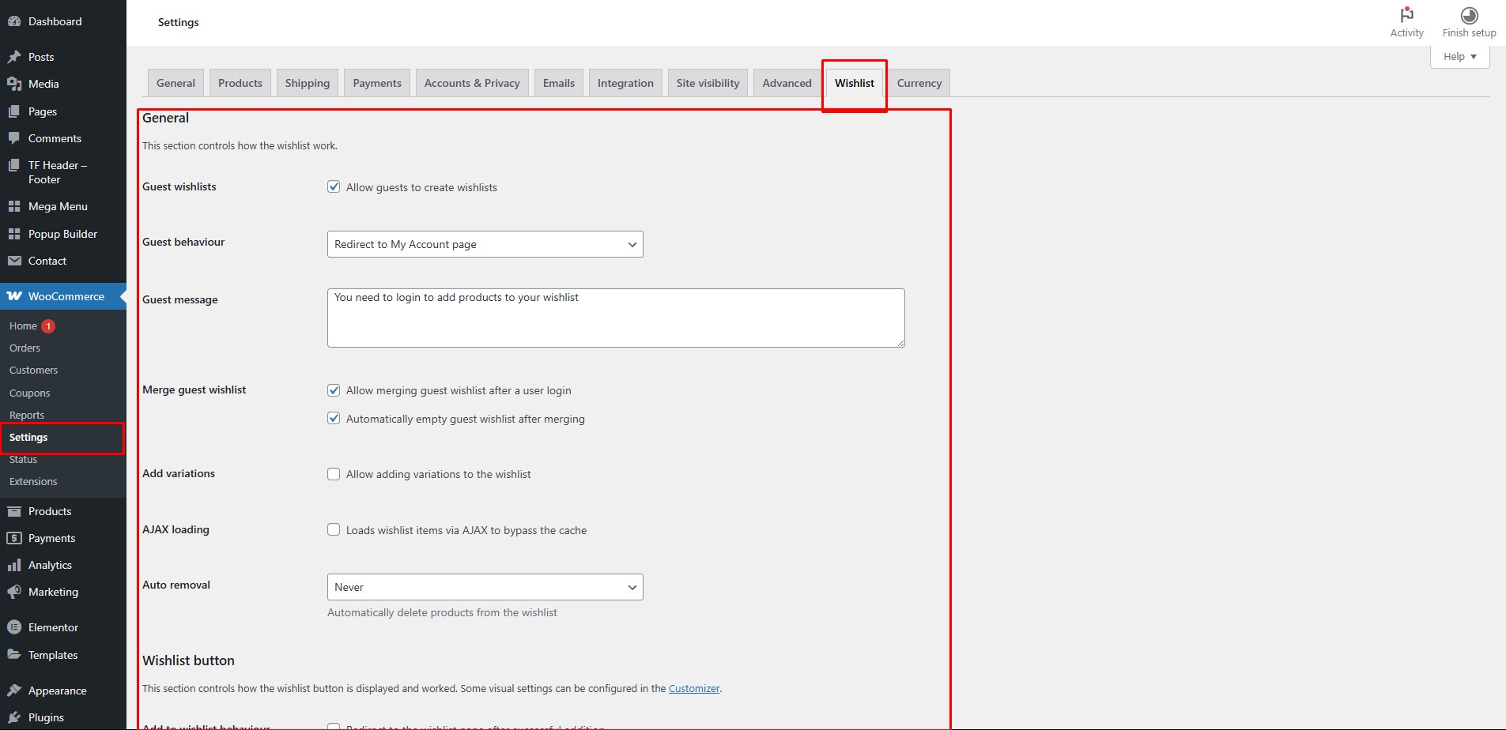This screenshot has width=1506, height=730.
Task: Open the Emails tab
Action: [x=559, y=83]
